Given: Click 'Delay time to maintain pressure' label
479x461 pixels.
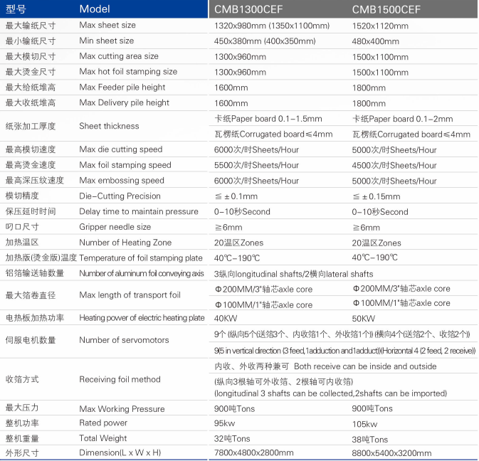Looking at the screenshot, I should point(139,211).
